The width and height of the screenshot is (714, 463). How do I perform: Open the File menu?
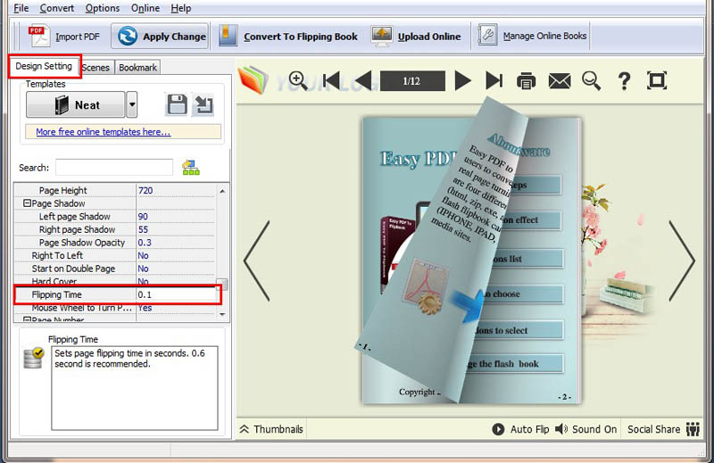21,8
